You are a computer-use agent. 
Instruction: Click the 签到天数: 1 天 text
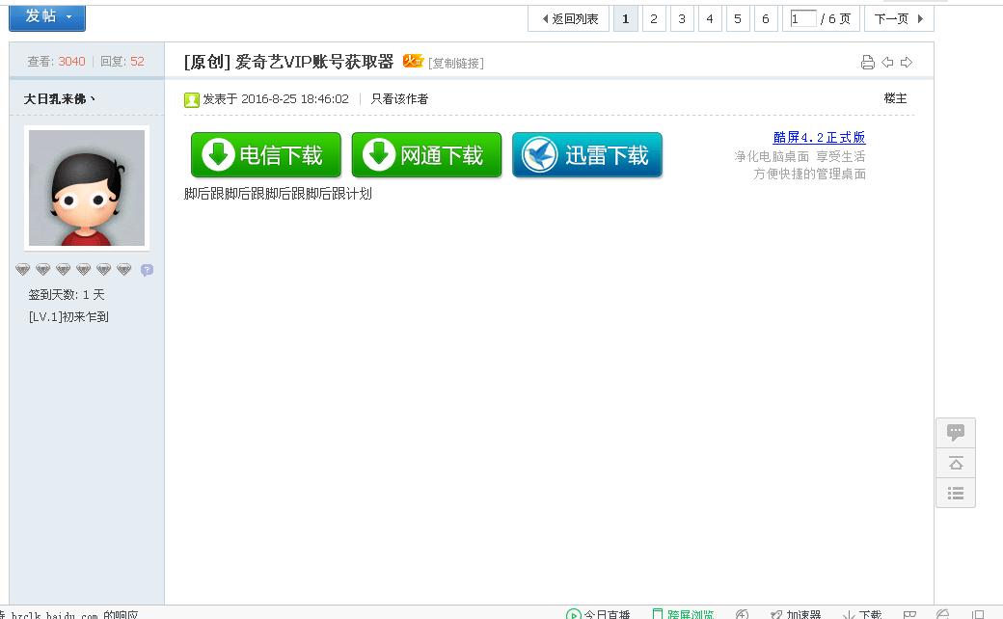click(x=66, y=294)
